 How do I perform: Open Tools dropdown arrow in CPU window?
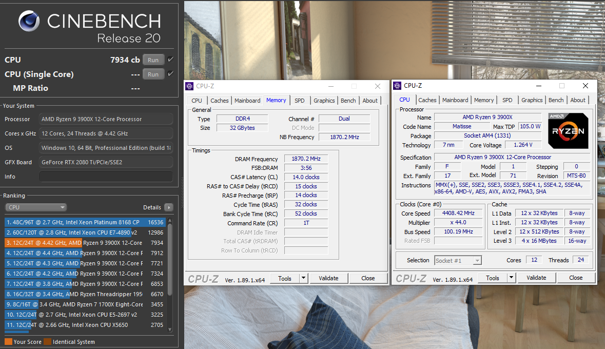coord(511,278)
